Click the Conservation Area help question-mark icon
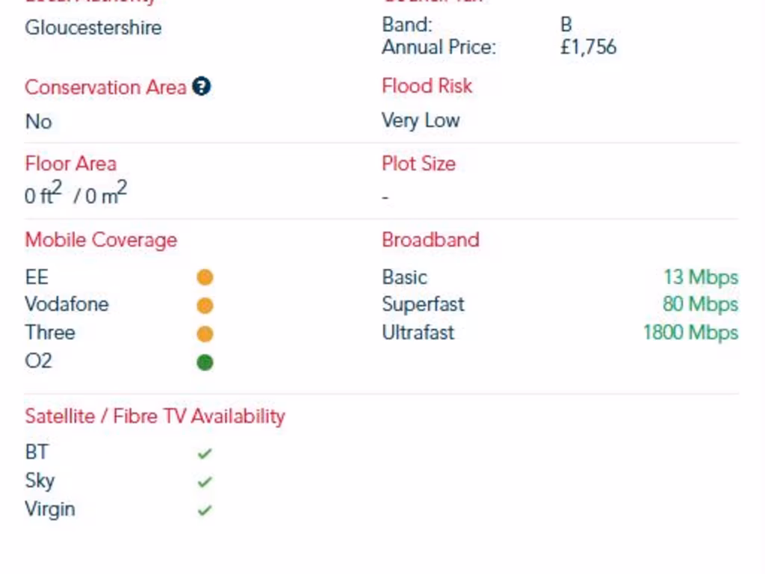The height and width of the screenshot is (574, 765). [201, 87]
